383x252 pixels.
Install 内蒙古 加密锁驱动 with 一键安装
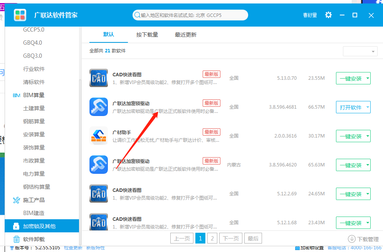(x=351, y=165)
